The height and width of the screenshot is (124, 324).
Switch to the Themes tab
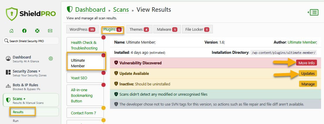[x=139, y=29]
